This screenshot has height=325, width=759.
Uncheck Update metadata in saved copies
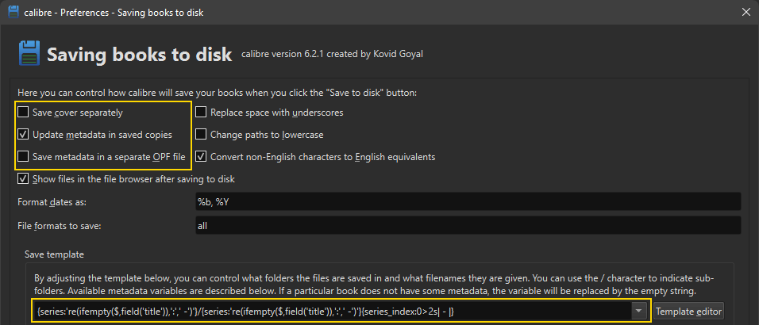(24, 135)
